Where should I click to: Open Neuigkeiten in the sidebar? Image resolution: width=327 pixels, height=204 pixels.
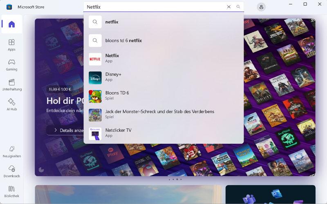[x=12, y=152]
